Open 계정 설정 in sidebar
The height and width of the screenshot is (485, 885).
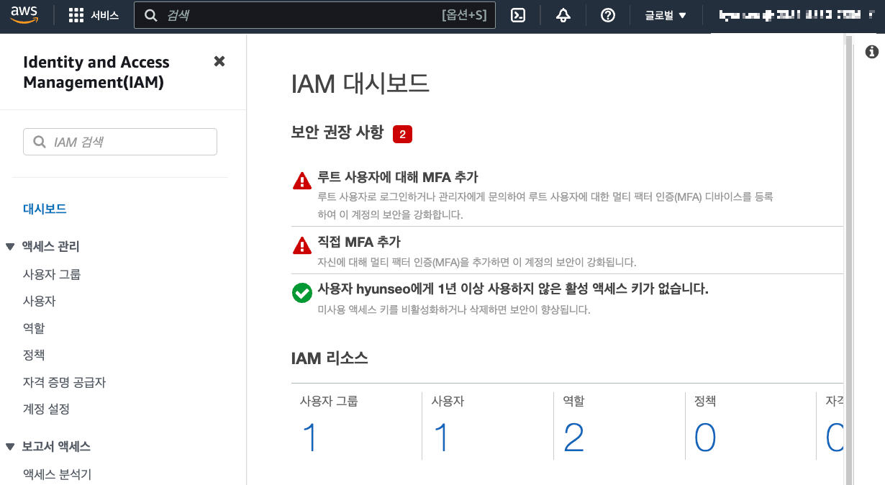(x=47, y=409)
